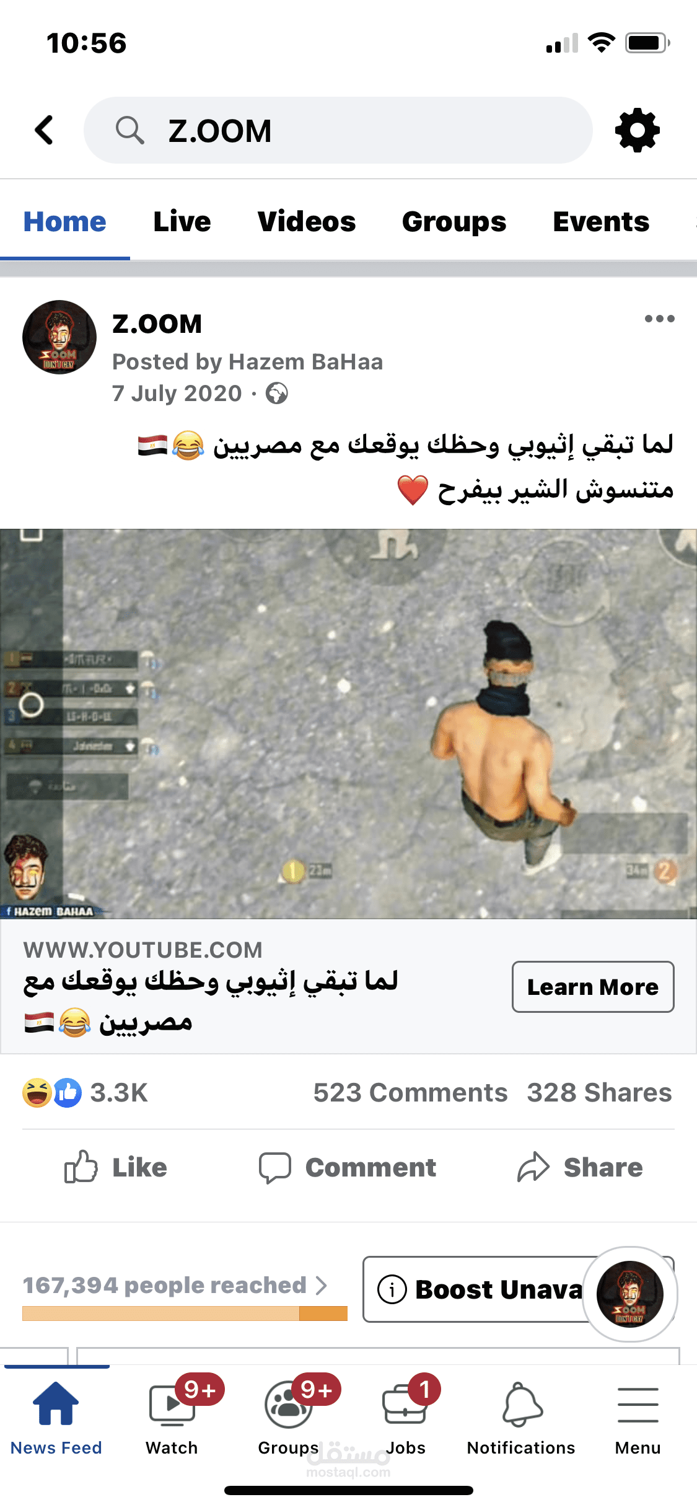Tap the Watch icon in bottom bar
This screenshot has width=697, height=1510.
(x=172, y=1405)
